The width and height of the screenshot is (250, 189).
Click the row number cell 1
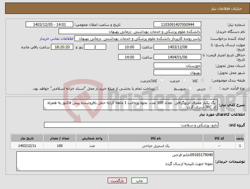(240, 146)
